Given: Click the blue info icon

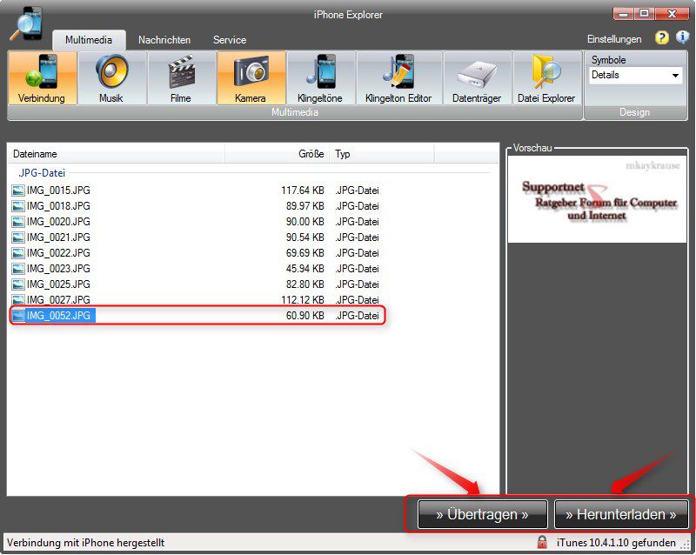Looking at the screenshot, I should click(x=683, y=38).
